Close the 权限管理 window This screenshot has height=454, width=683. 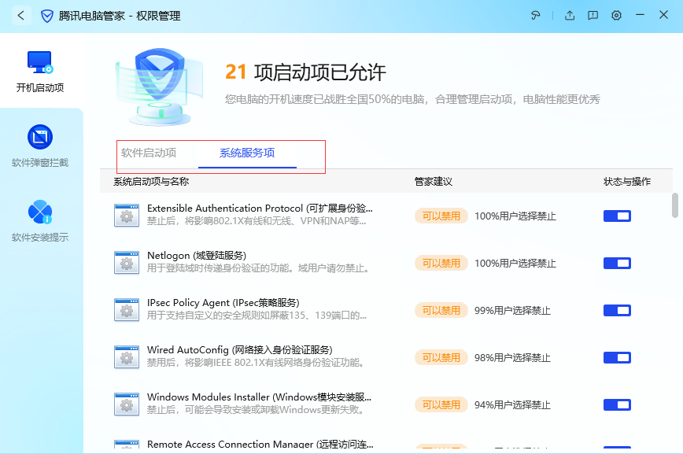click(663, 15)
